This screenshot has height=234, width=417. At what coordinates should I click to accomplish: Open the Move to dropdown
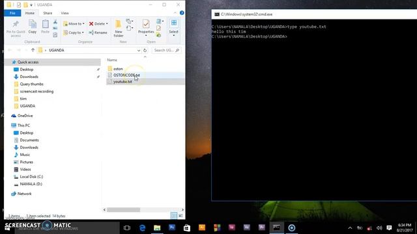(x=74, y=23)
